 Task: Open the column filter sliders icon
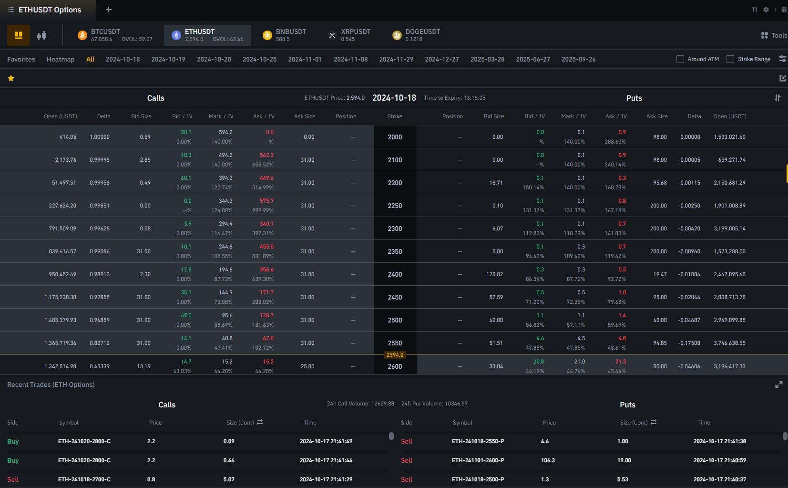pyautogui.click(x=782, y=59)
